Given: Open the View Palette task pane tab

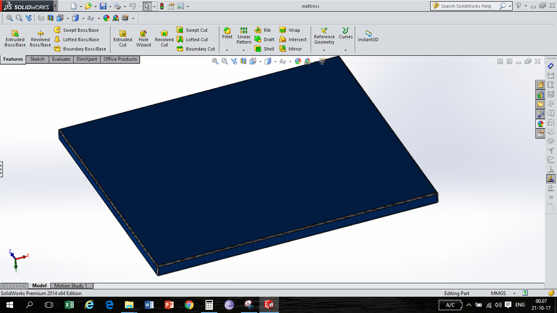Looking at the screenshot, I should (x=540, y=114).
